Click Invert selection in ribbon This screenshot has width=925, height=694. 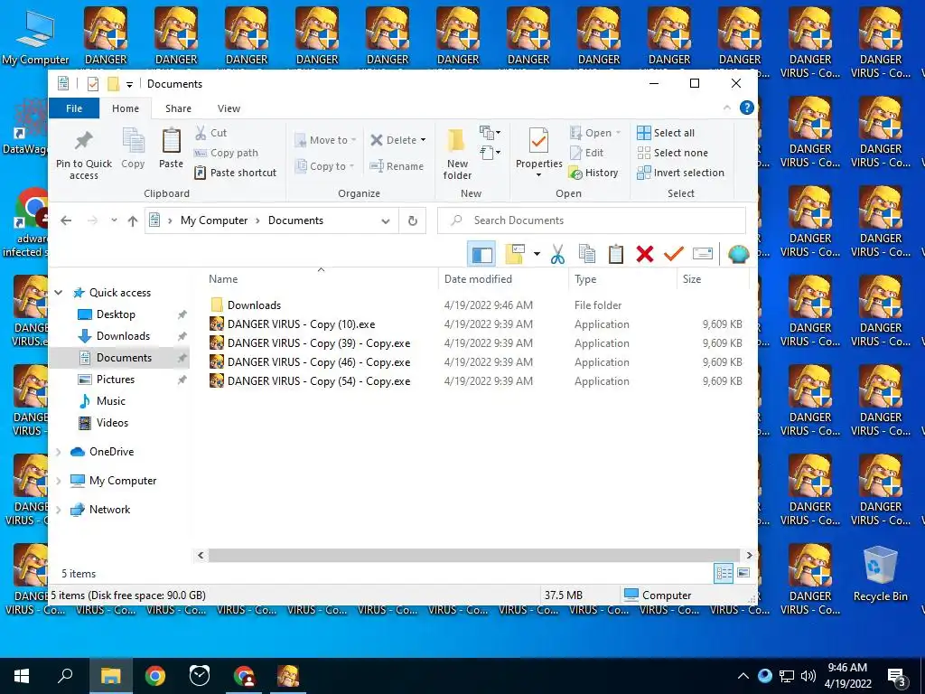[x=681, y=173]
